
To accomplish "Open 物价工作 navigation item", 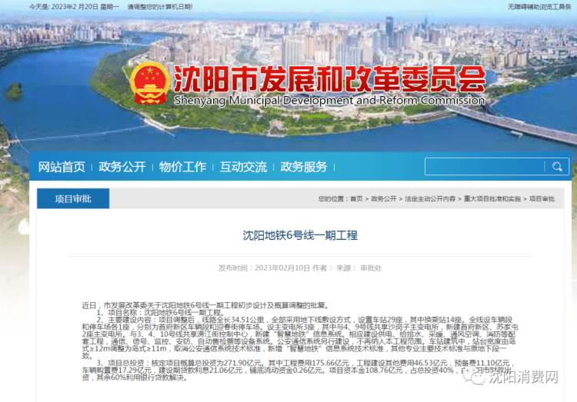I will click(182, 167).
